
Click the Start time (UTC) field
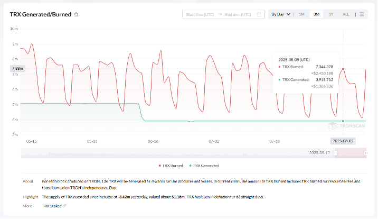pyautogui.click(x=200, y=14)
